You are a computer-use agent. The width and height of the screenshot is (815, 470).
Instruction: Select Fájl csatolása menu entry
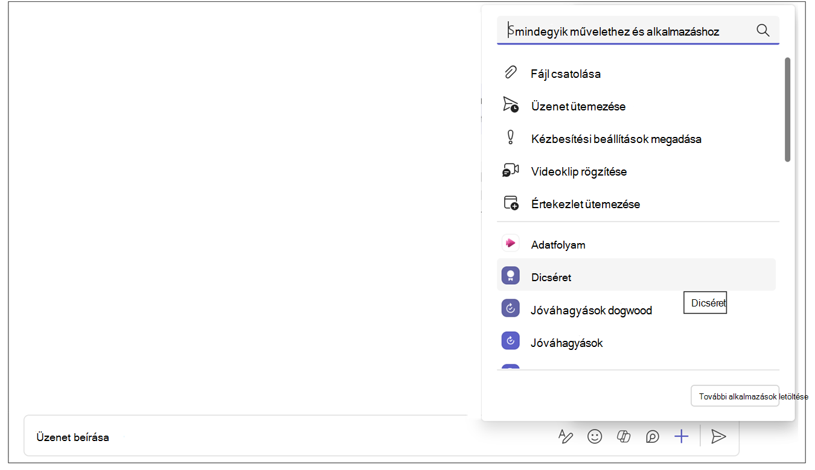(636, 74)
